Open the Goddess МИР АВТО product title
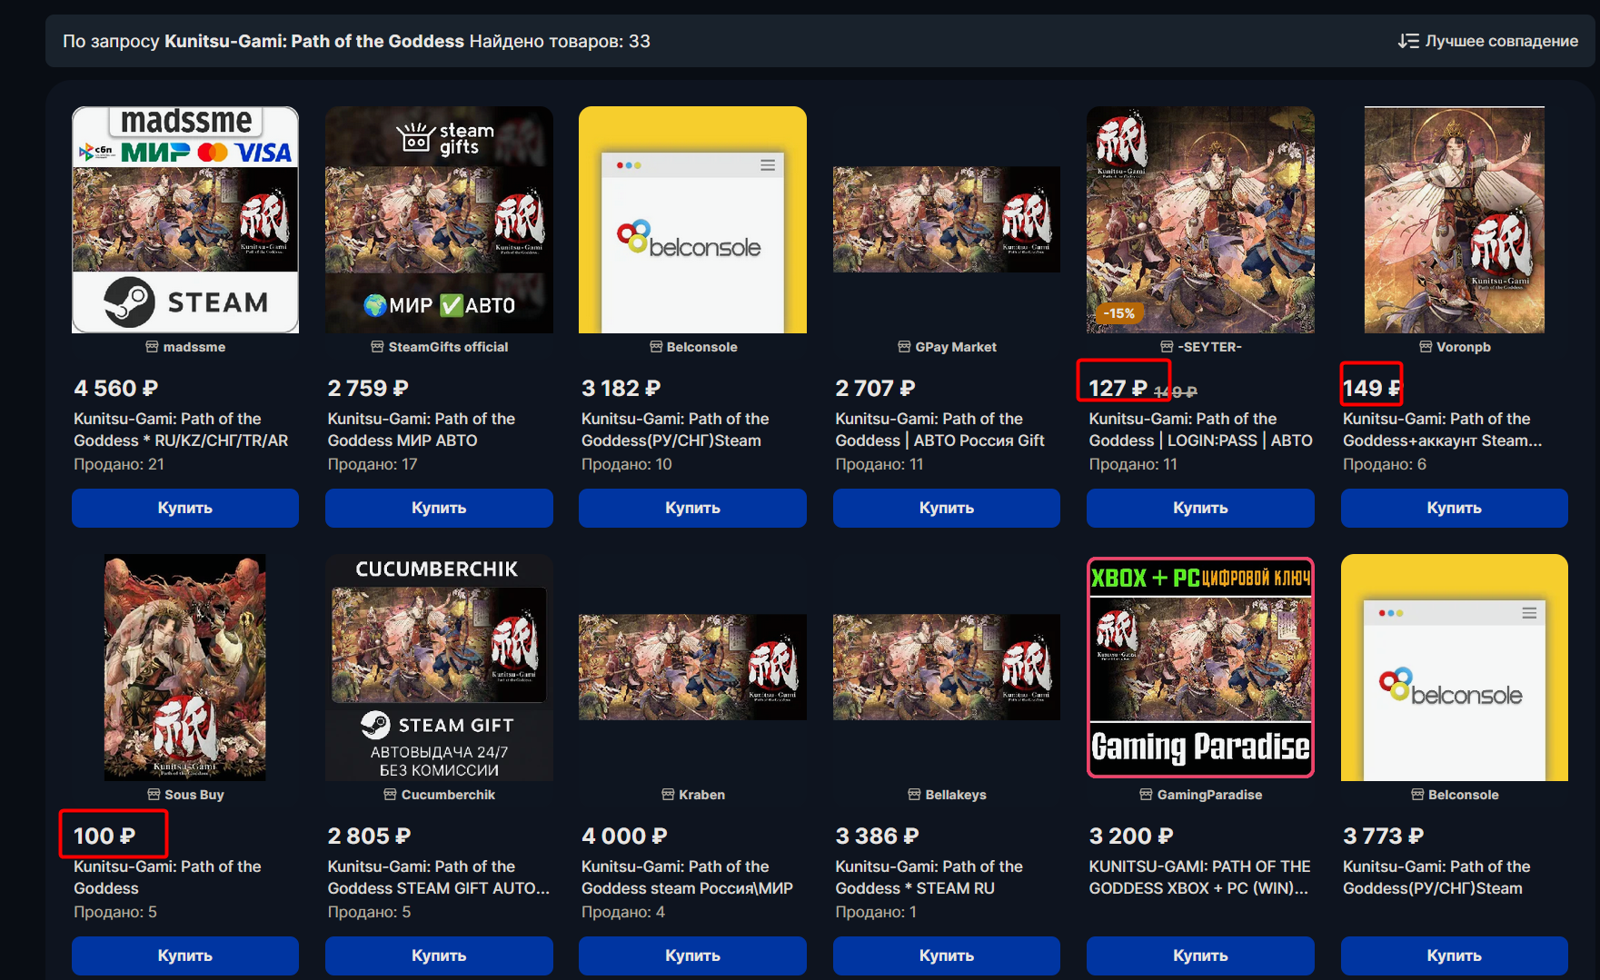Image resolution: width=1600 pixels, height=980 pixels. [422, 430]
